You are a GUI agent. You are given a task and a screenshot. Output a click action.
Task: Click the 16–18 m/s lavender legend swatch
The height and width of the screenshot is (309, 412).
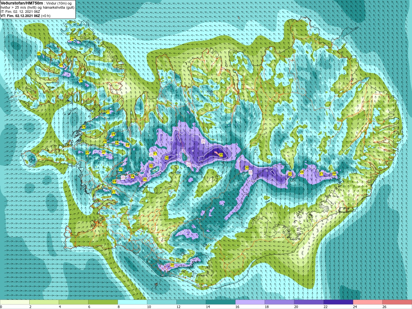tap(250, 302)
